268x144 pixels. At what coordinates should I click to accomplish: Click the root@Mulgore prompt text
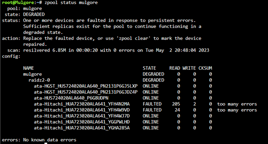coord(22,2)
